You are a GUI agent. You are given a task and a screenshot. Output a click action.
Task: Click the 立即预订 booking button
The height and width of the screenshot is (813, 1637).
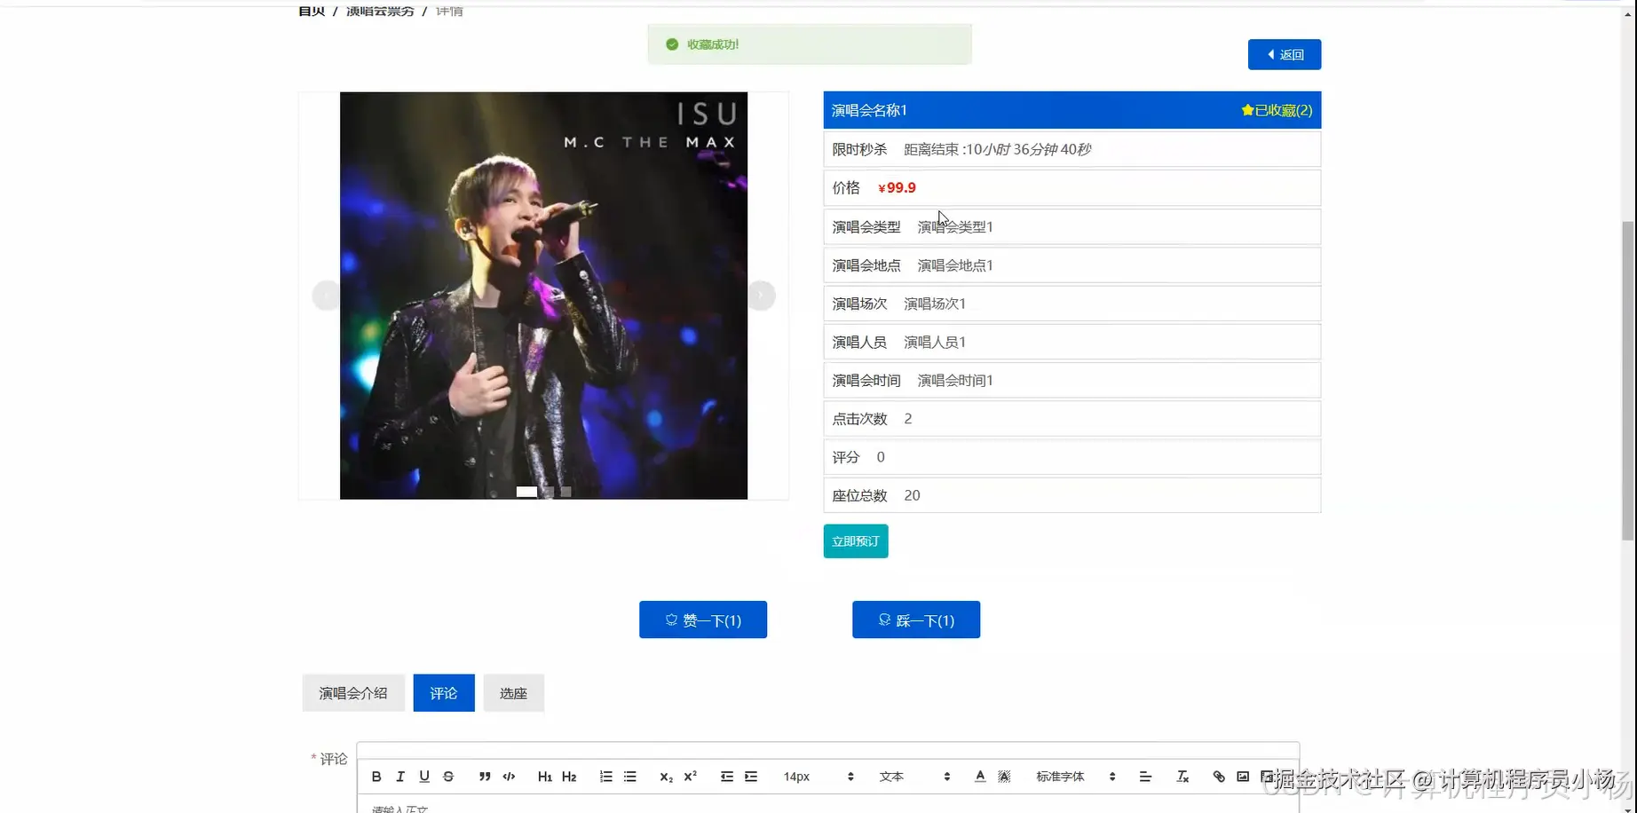(855, 541)
